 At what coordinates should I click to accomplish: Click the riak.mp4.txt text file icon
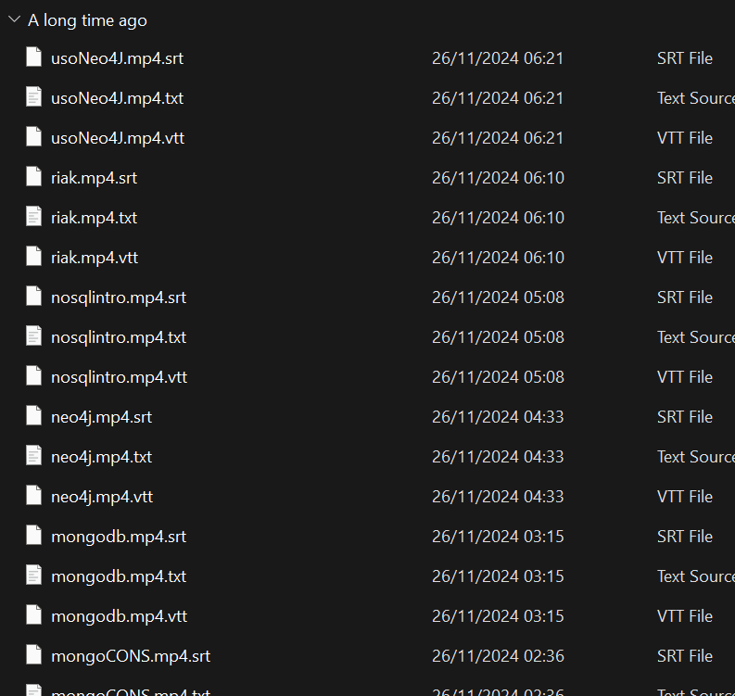34,217
